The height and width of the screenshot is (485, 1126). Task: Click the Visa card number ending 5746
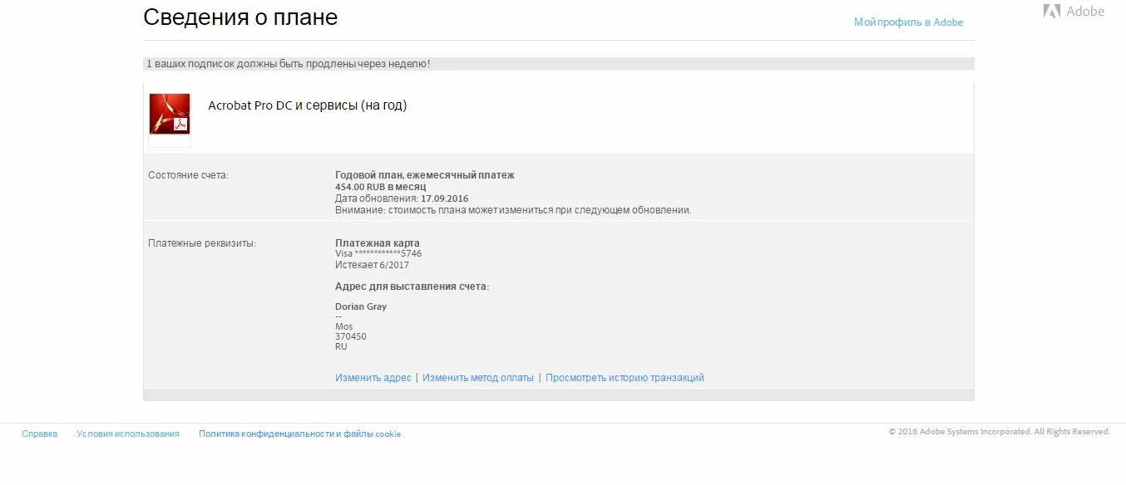point(378,253)
